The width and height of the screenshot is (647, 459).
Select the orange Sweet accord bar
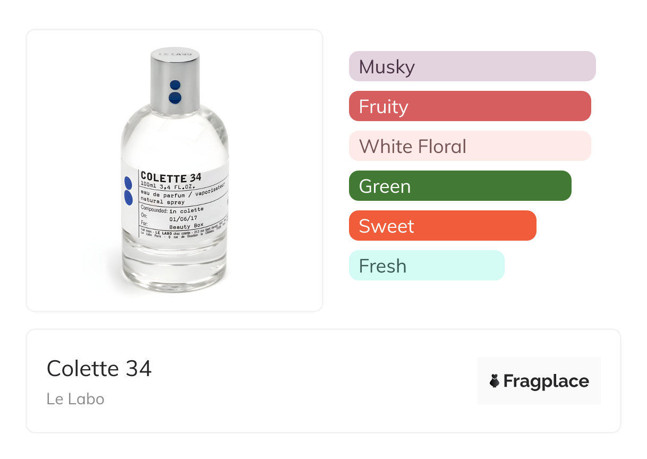(x=442, y=226)
